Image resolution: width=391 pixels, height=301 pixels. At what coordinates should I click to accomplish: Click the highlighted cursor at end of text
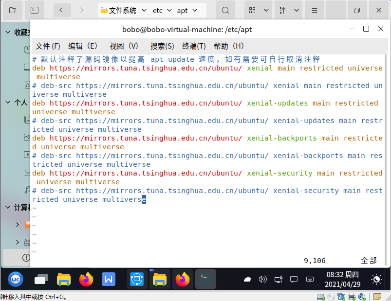144,199
